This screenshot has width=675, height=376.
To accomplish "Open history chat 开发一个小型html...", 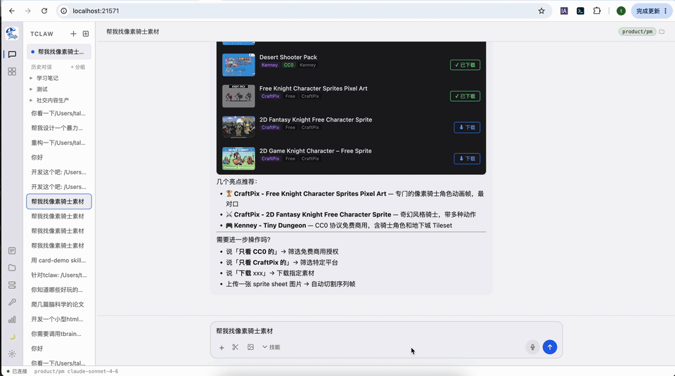I will point(59,319).
